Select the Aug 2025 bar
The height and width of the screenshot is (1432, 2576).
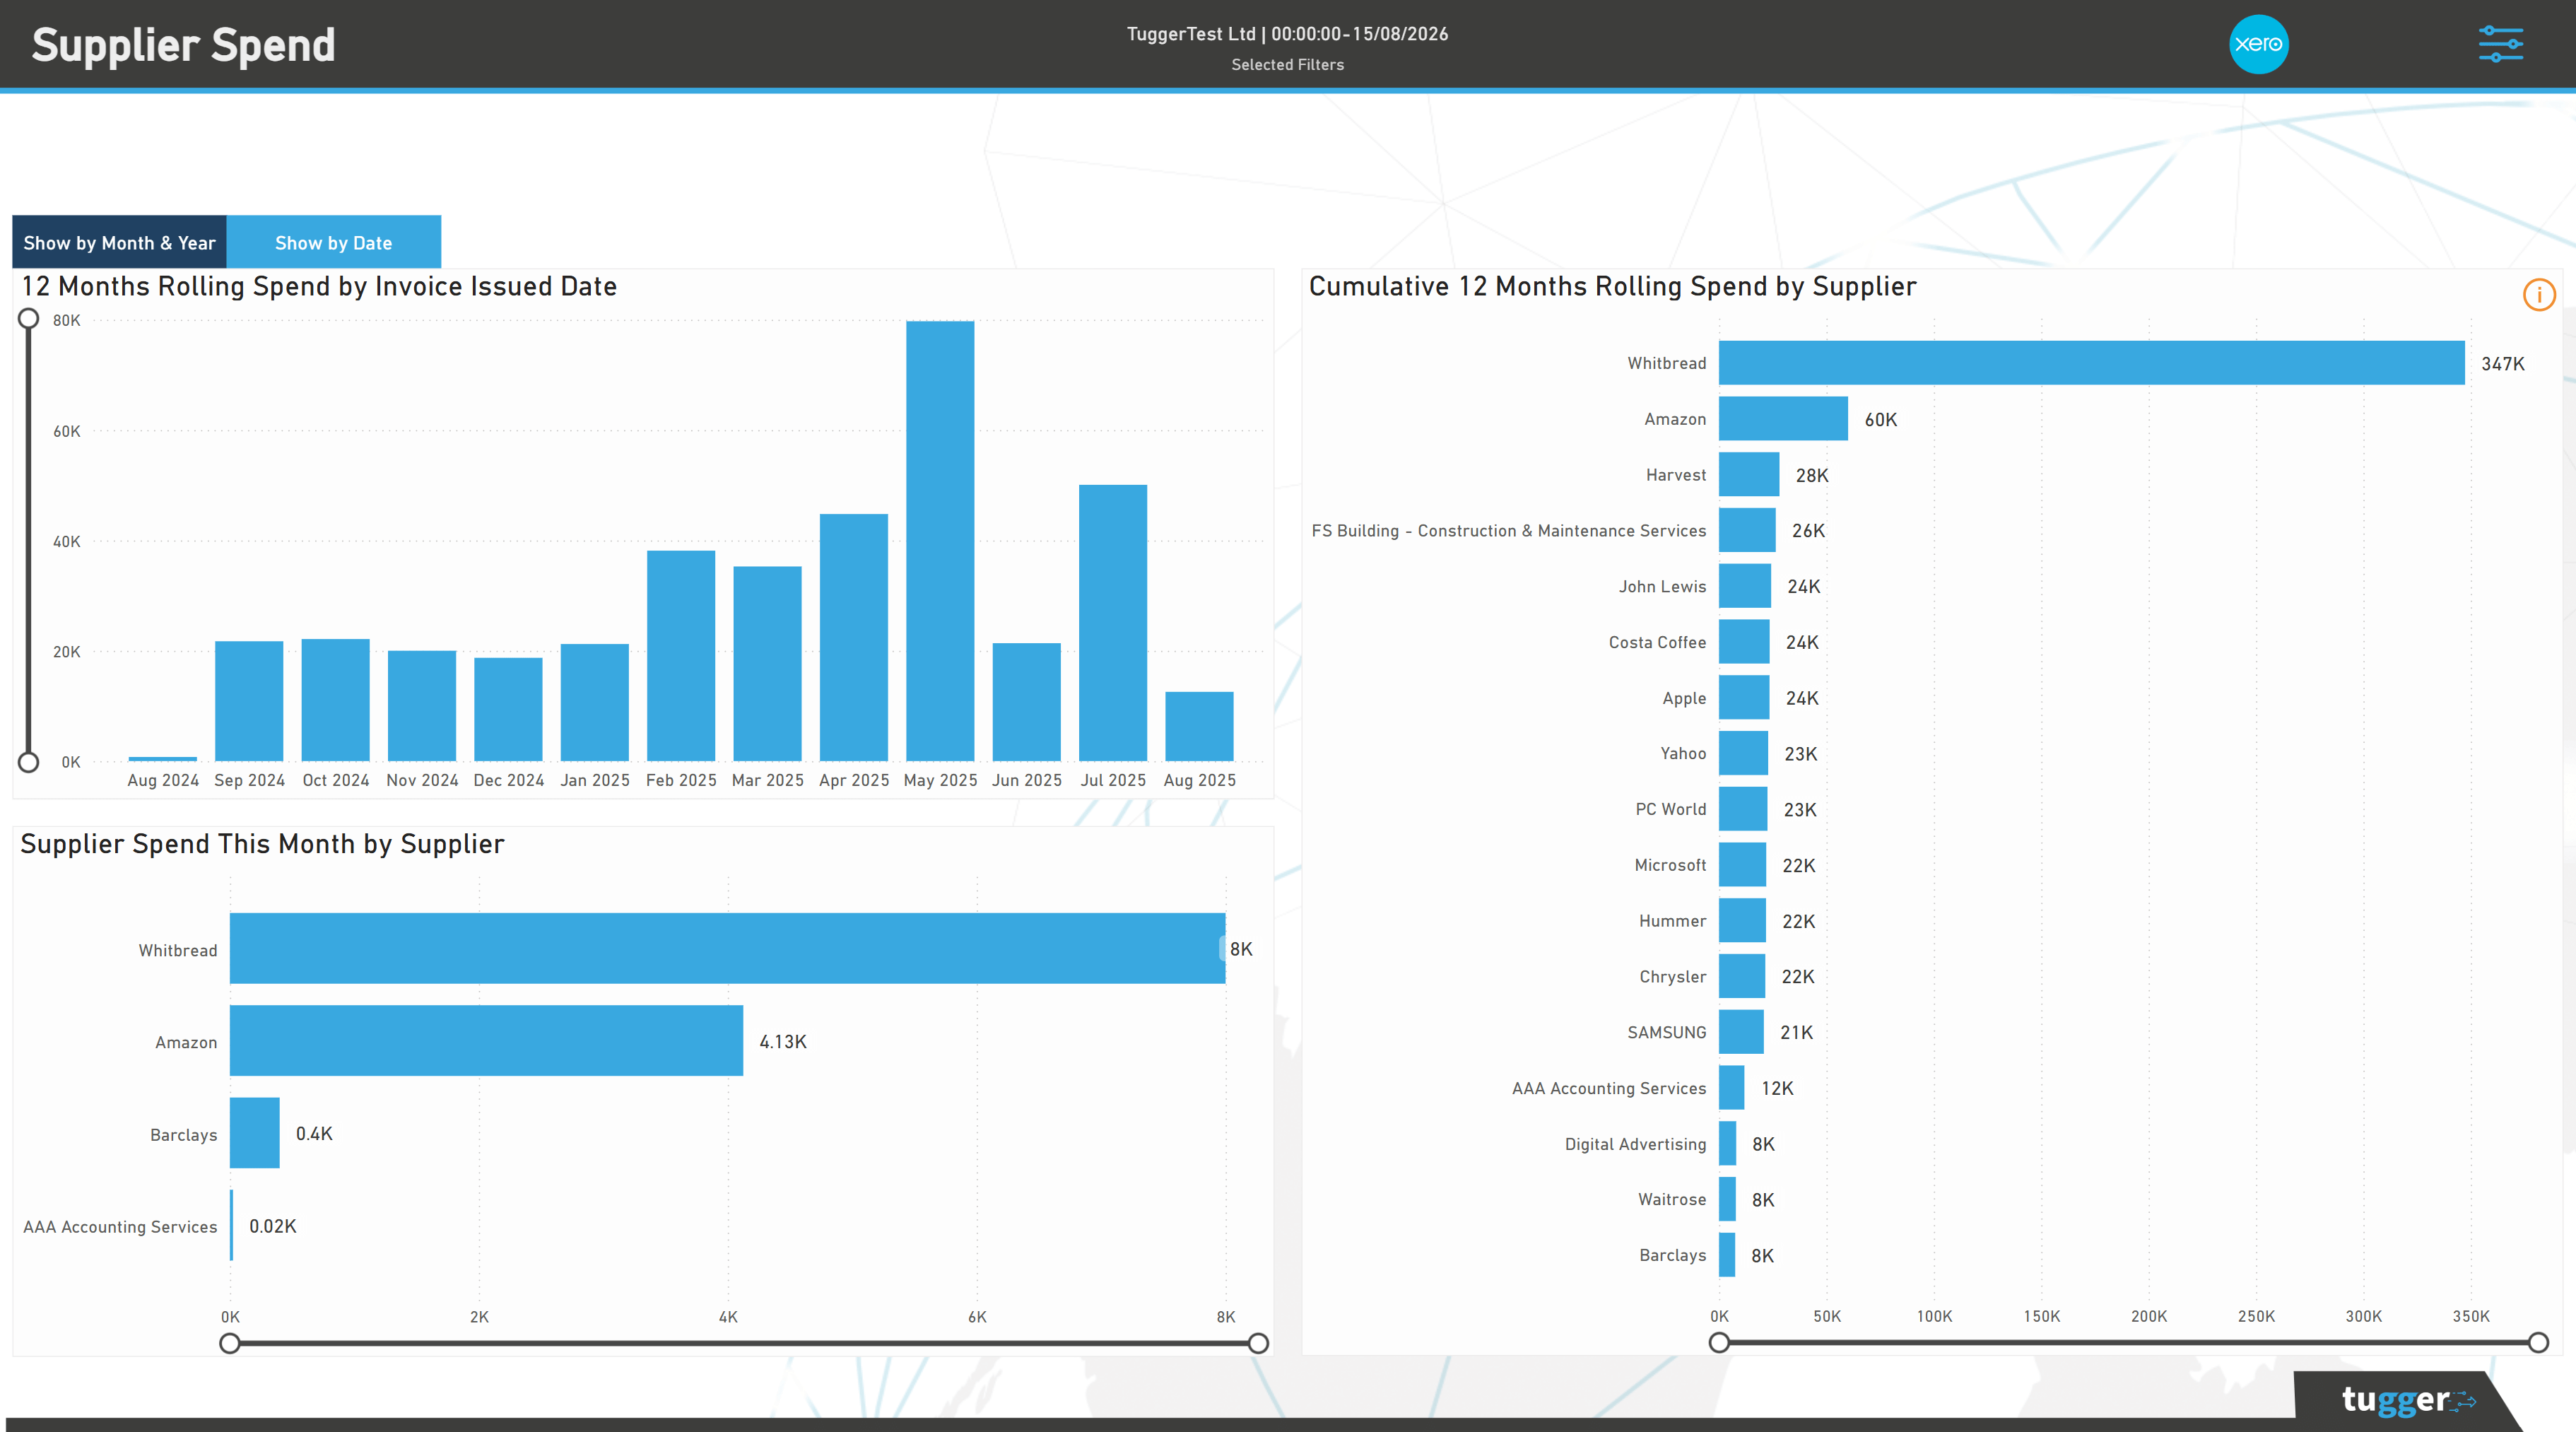[x=1199, y=726]
